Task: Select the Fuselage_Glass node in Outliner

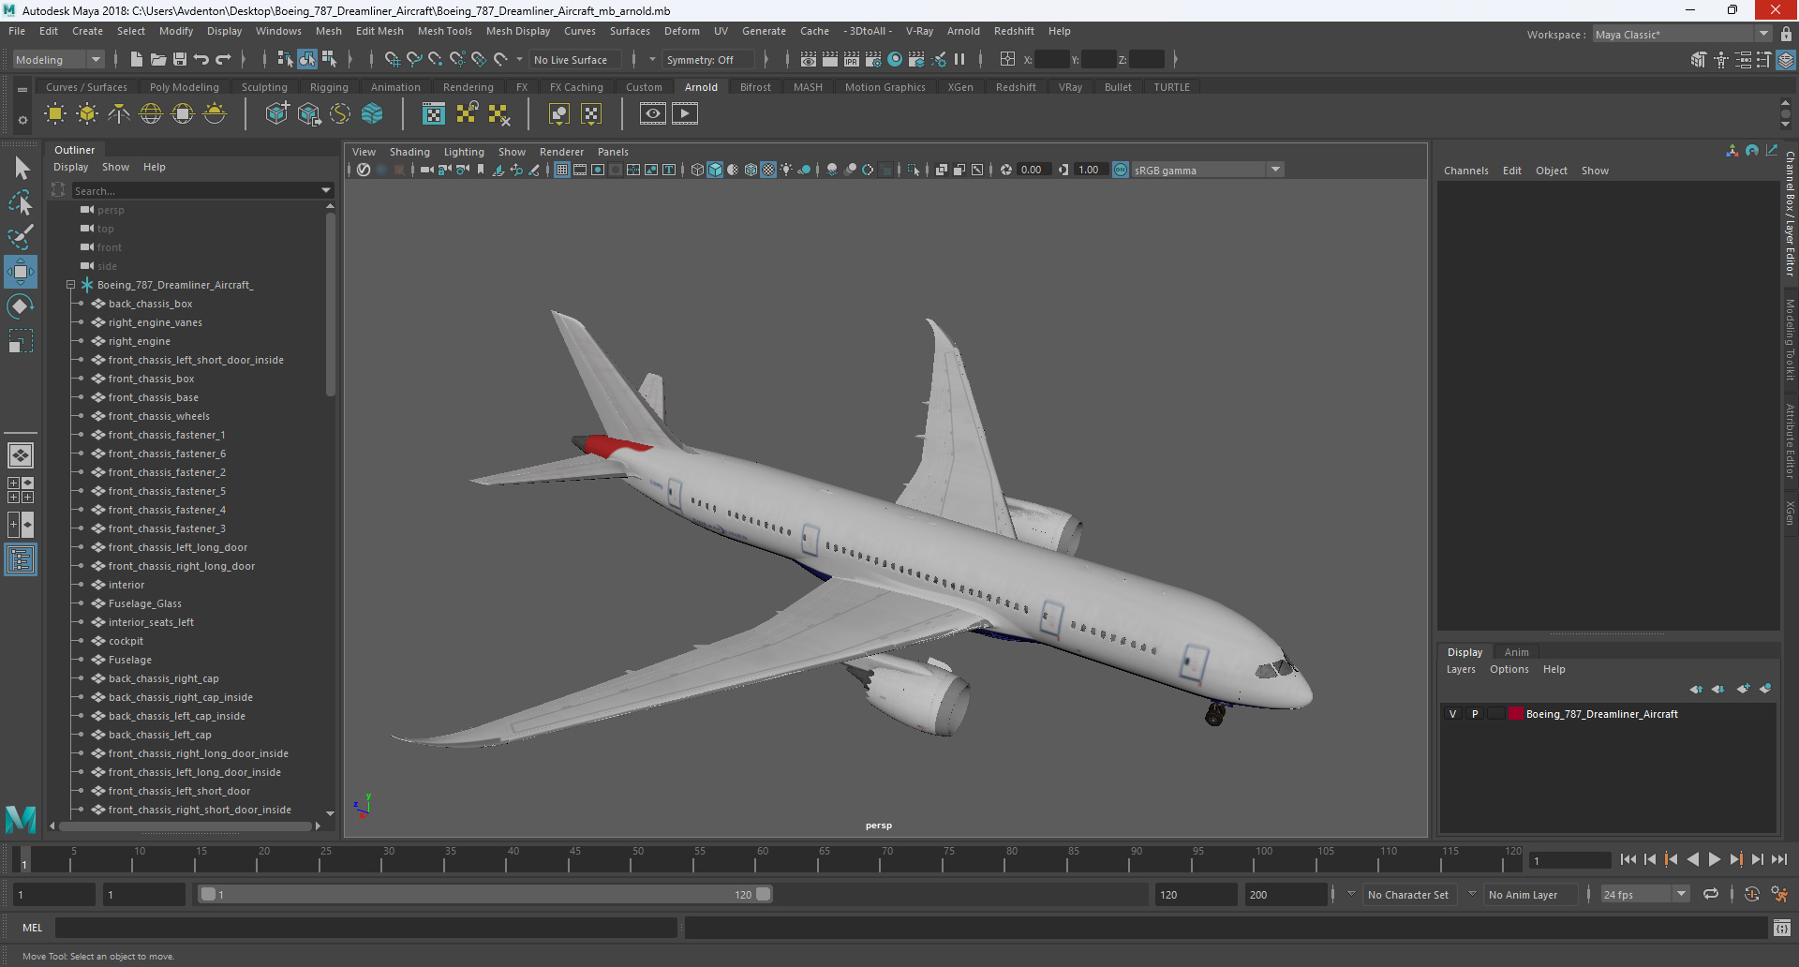Action: 144,603
